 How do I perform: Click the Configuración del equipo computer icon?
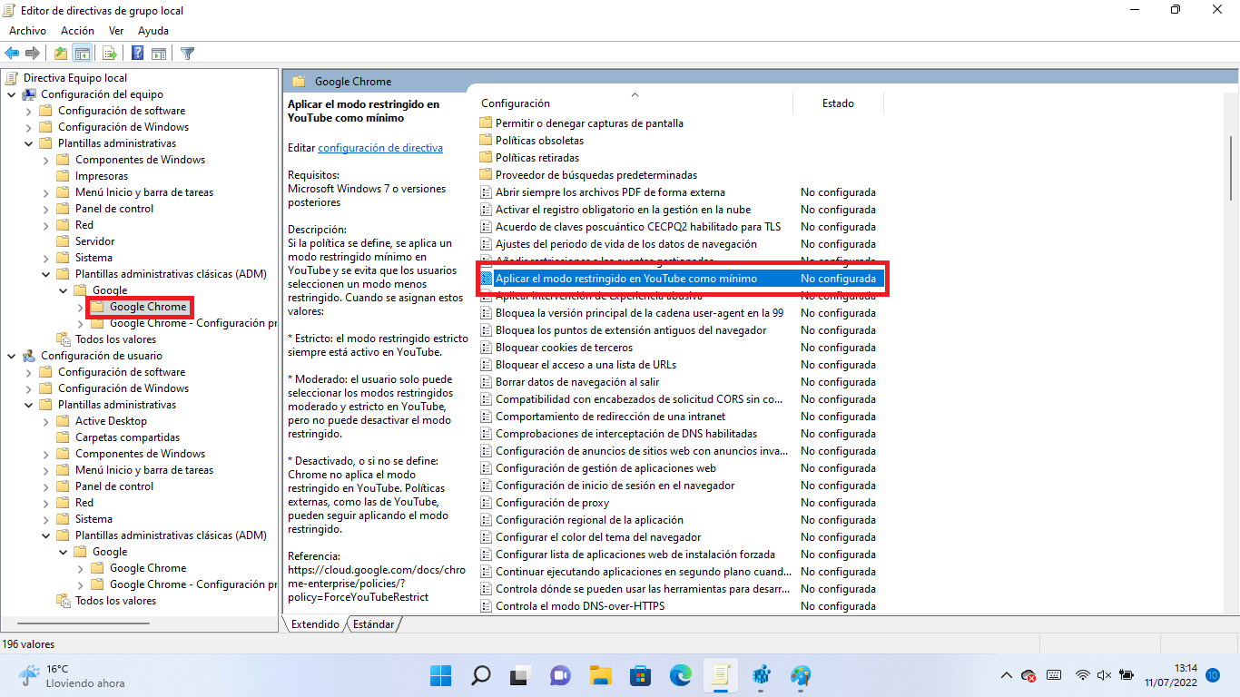coord(29,94)
